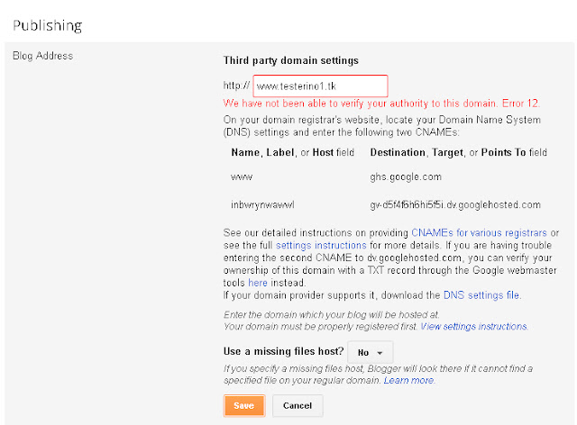Open the missing files host 'No' dropdown
The height and width of the screenshot is (425, 577).
click(x=371, y=352)
